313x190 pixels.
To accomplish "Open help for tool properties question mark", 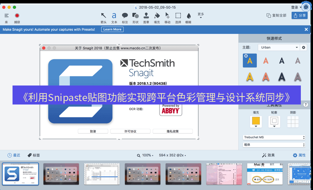I will click(x=305, y=104).
